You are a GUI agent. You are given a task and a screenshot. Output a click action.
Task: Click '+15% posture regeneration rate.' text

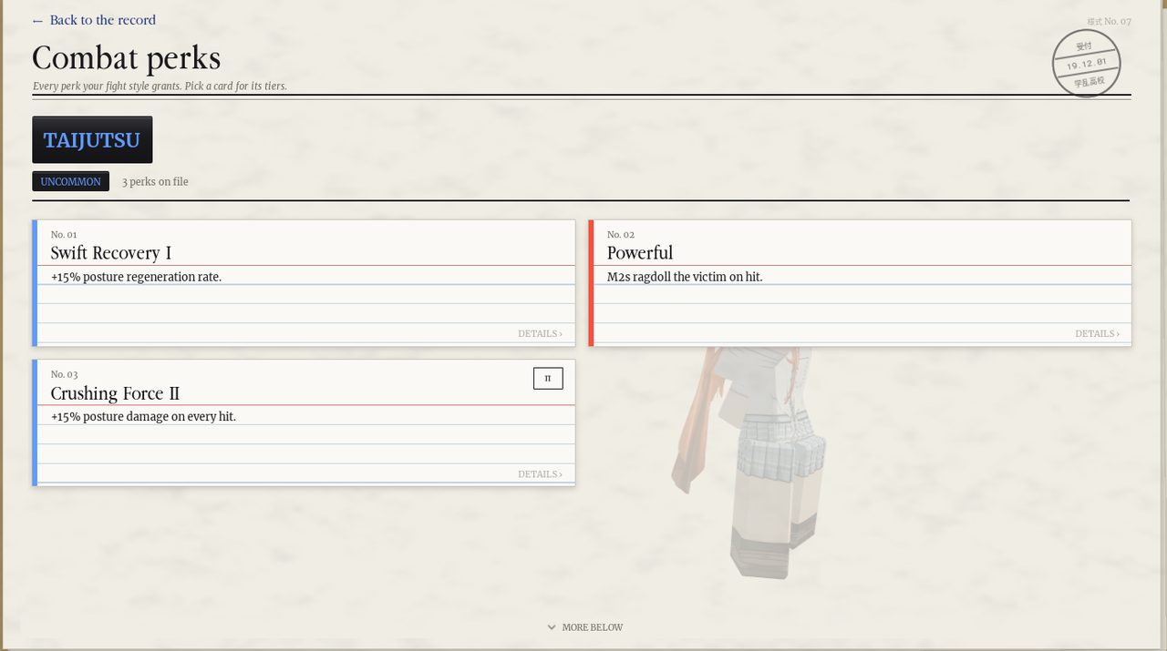coord(136,277)
